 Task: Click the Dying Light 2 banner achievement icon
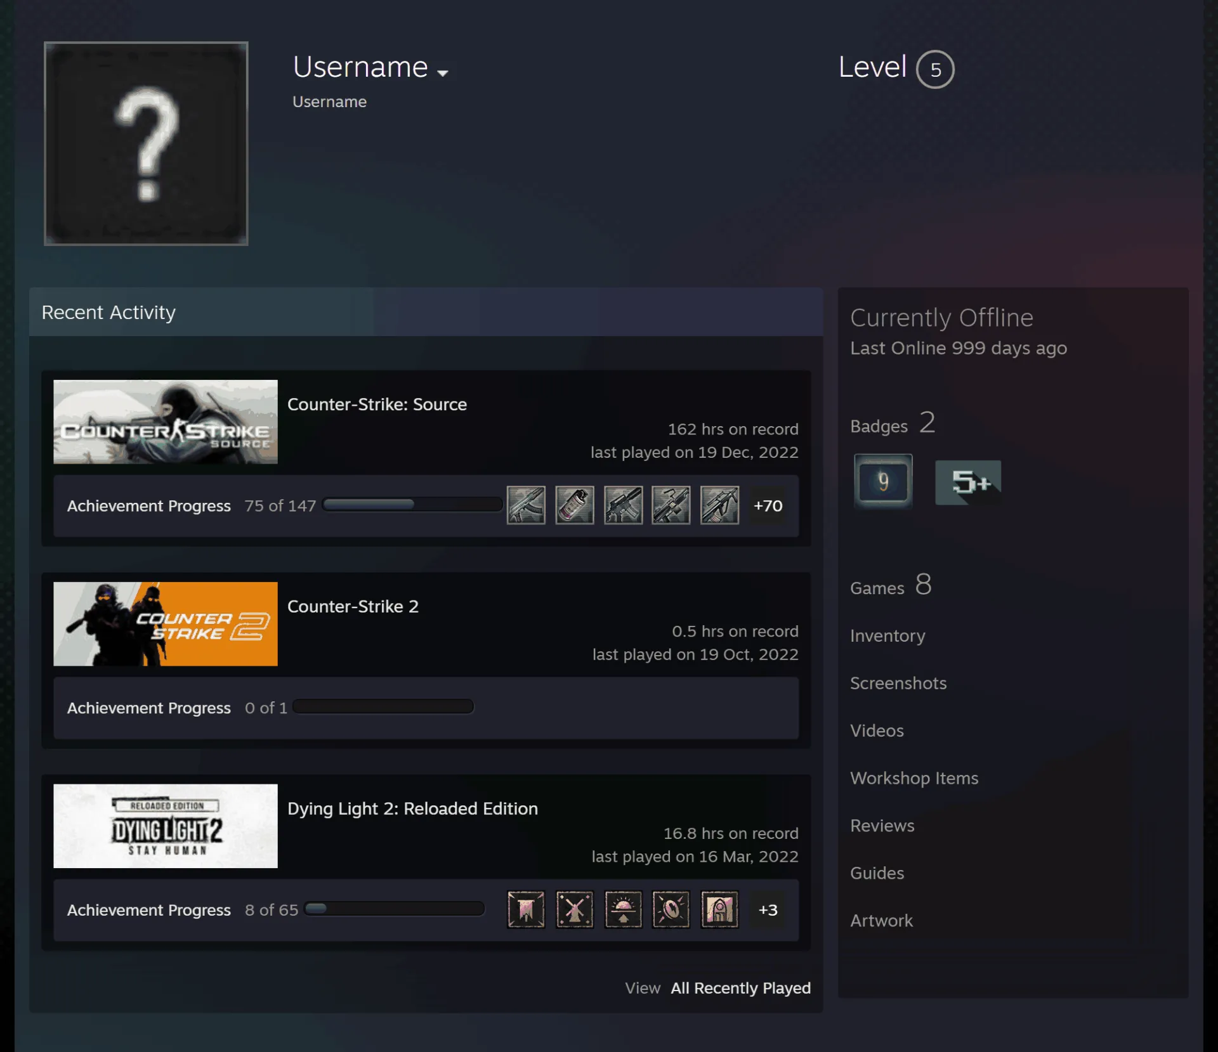[x=526, y=909]
